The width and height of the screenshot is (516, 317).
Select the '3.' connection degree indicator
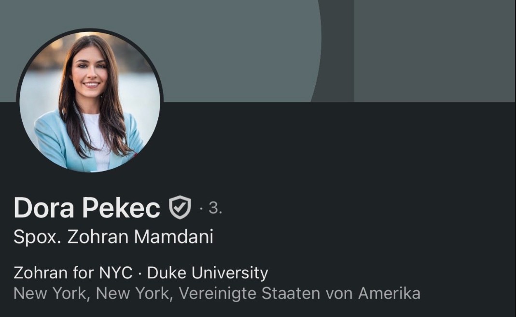(x=215, y=208)
